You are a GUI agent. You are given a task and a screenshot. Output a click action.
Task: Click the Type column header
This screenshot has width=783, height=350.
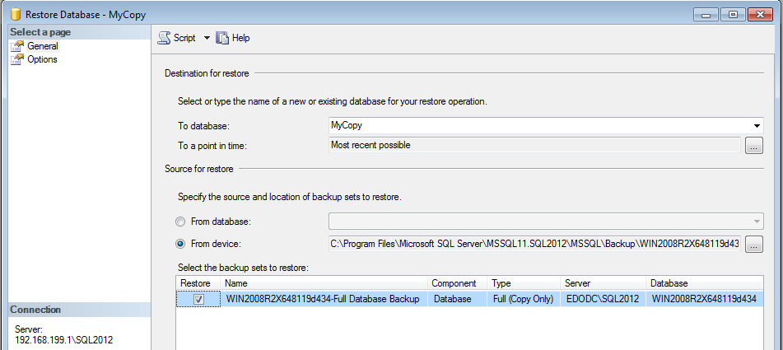tap(524, 283)
